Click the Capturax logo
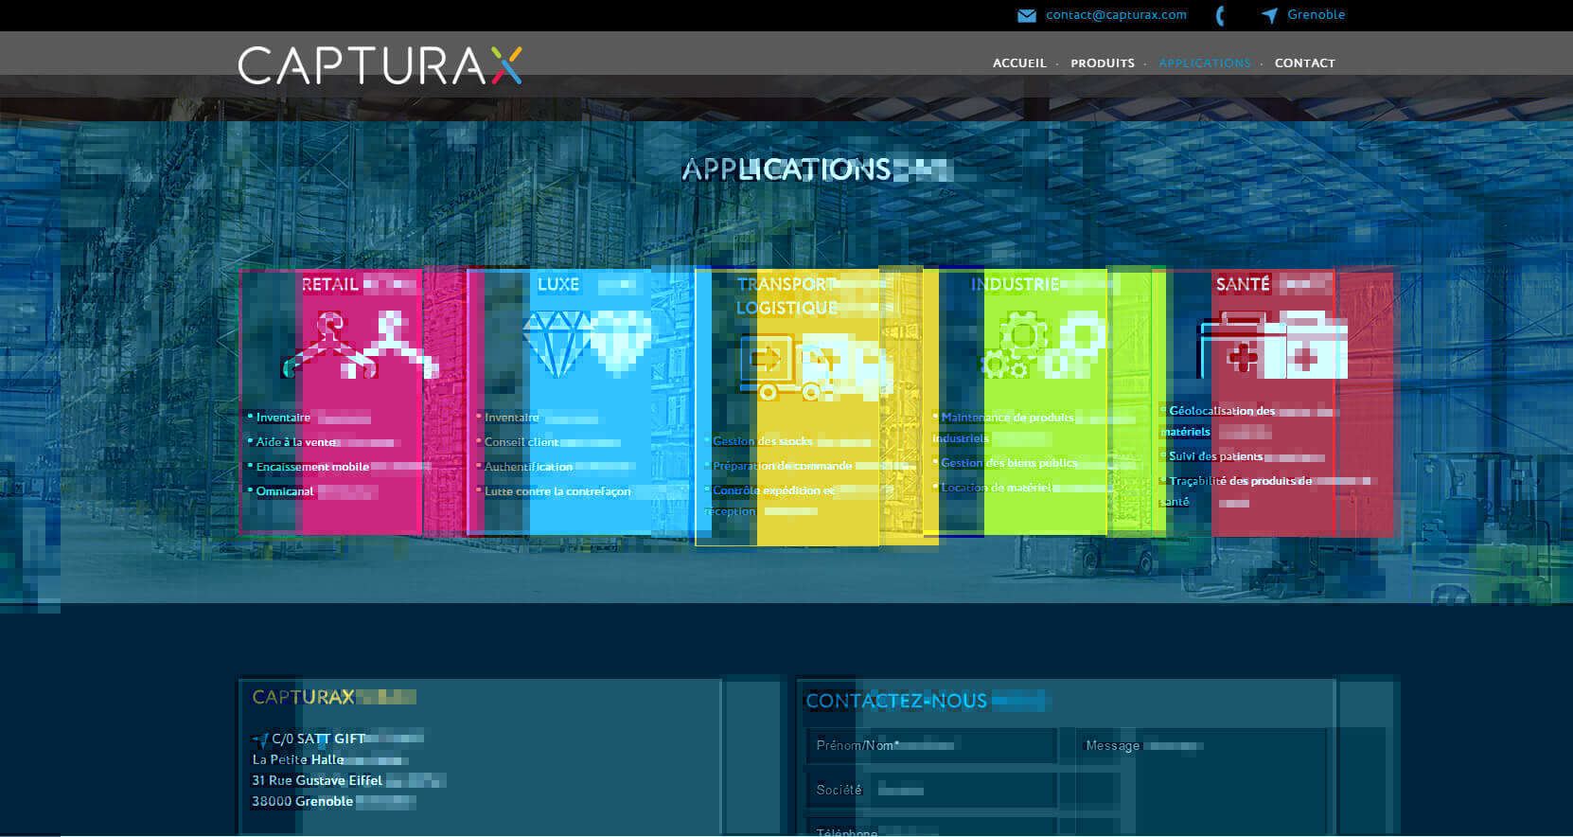This screenshot has height=837, width=1573. coord(380,65)
